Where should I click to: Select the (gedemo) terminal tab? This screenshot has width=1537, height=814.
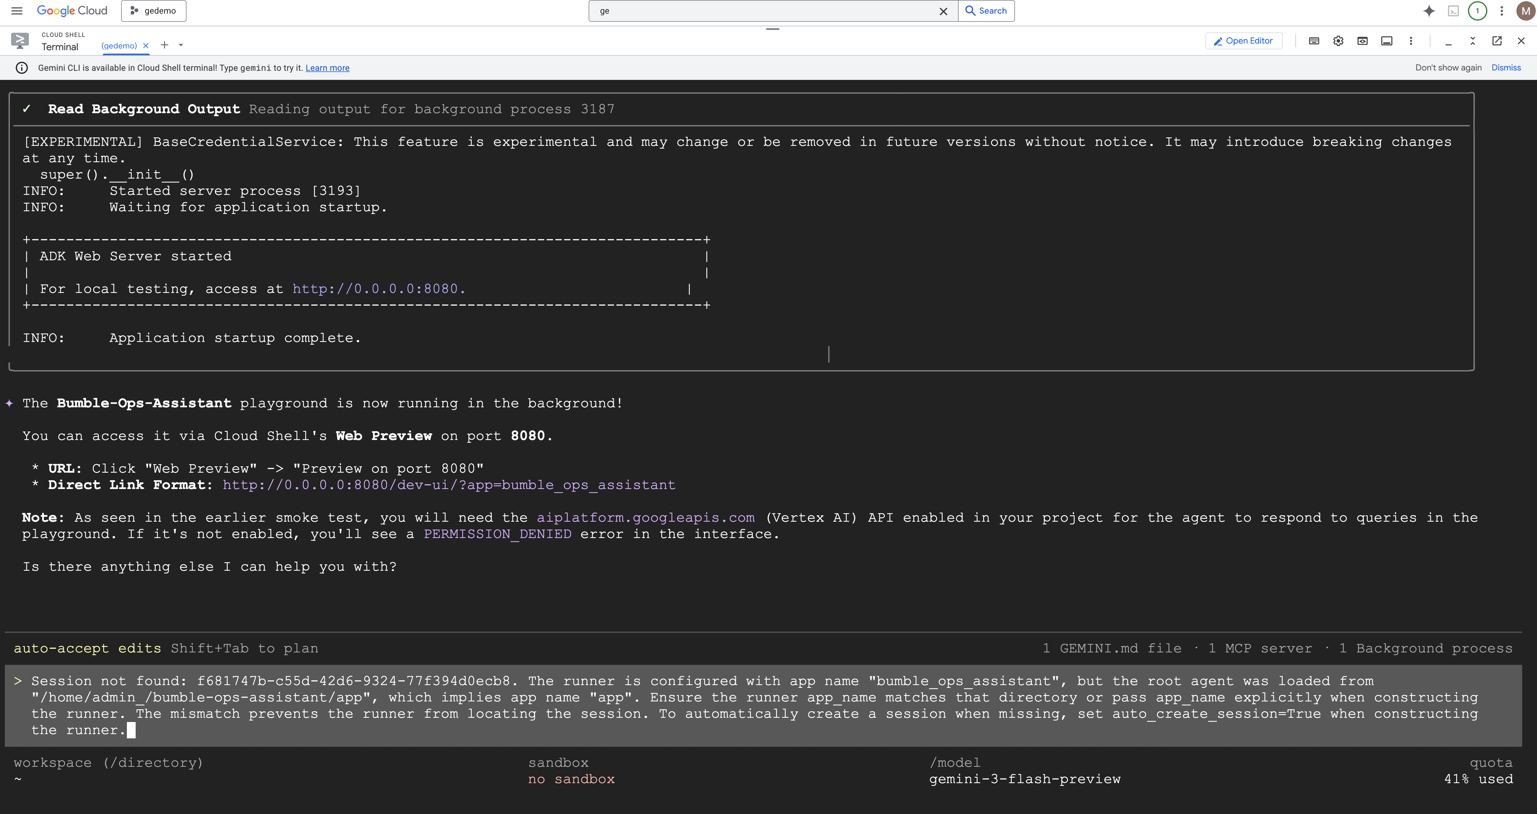click(x=119, y=45)
